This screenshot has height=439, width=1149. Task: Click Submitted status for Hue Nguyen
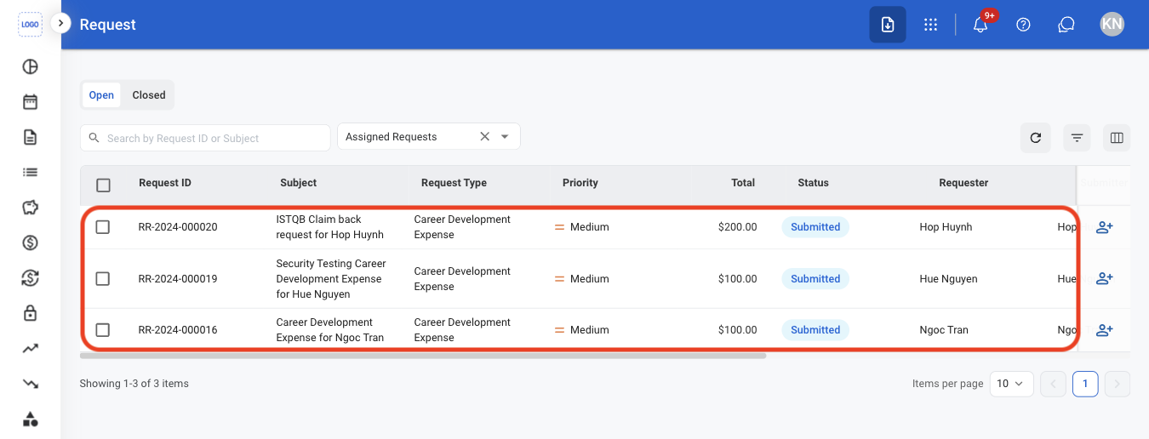815,279
